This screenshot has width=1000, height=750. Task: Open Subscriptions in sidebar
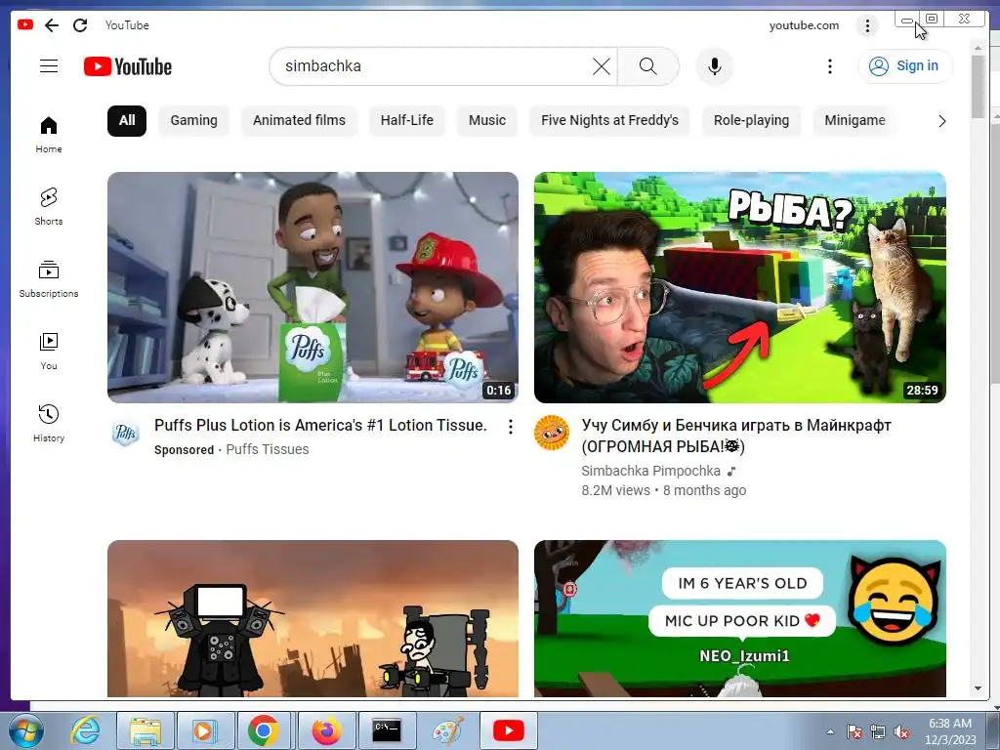coord(49,279)
